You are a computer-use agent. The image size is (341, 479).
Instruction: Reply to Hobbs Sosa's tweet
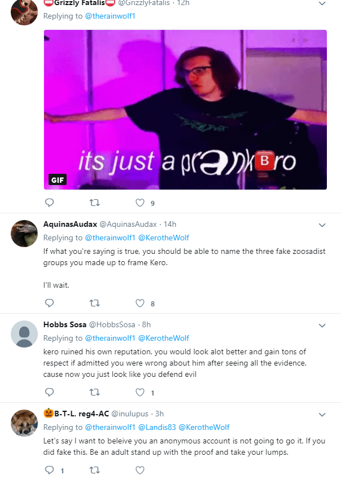coord(50,392)
